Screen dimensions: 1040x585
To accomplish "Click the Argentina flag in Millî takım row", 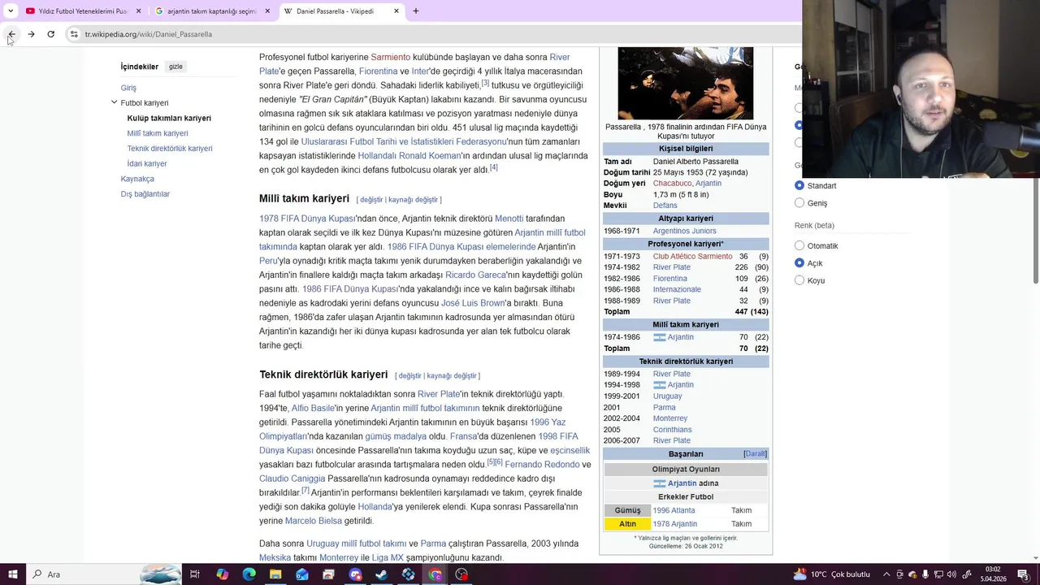I will tap(660, 337).
